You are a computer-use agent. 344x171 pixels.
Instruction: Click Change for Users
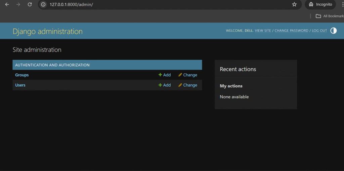(188, 85)
